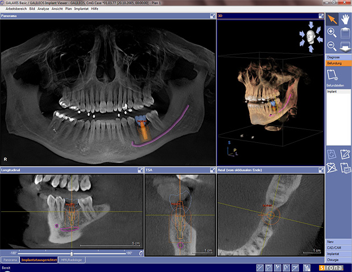Click the longitudinal rotation slider handle
The image size is (352, 272).
72,253
